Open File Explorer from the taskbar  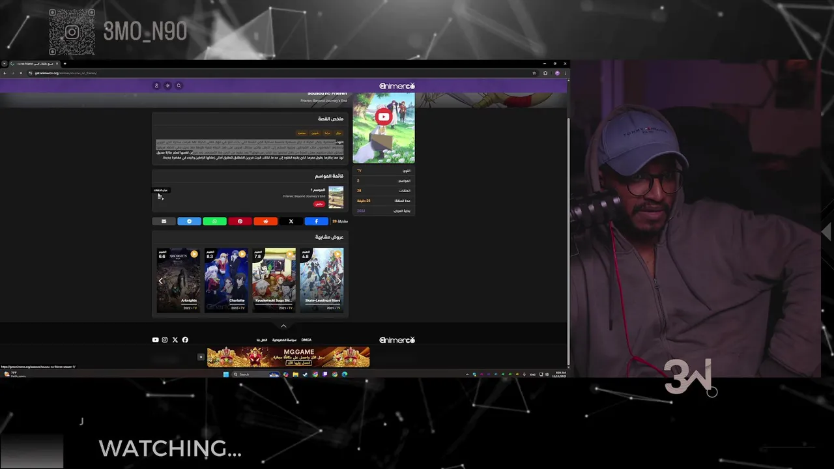click(x=295, y=375)
